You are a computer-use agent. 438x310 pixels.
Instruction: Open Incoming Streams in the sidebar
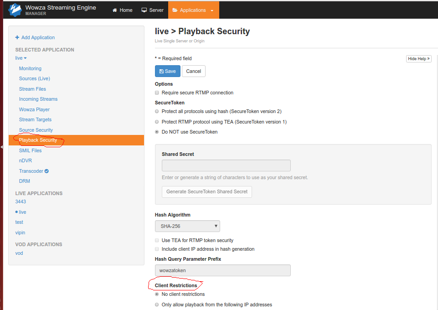(38, 99)
